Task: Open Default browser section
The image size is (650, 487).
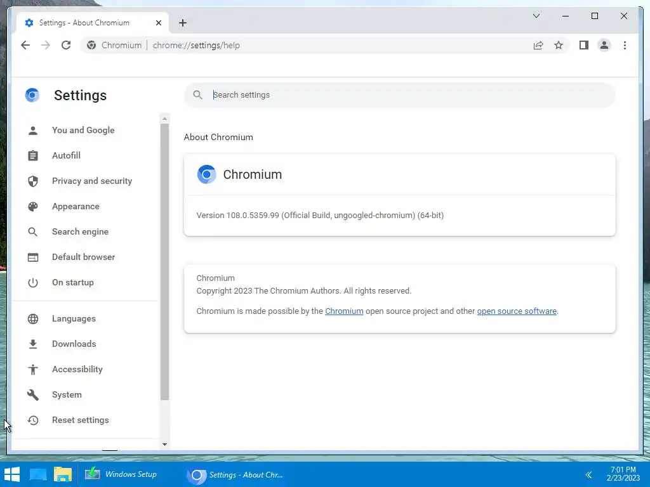Action: click(83, 257)
